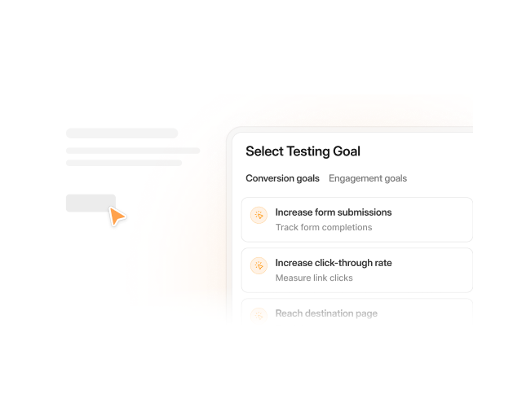Switch to the Conversion goals tab
Viewport: 513px width, 420px height.
click(x=282, y=178)
